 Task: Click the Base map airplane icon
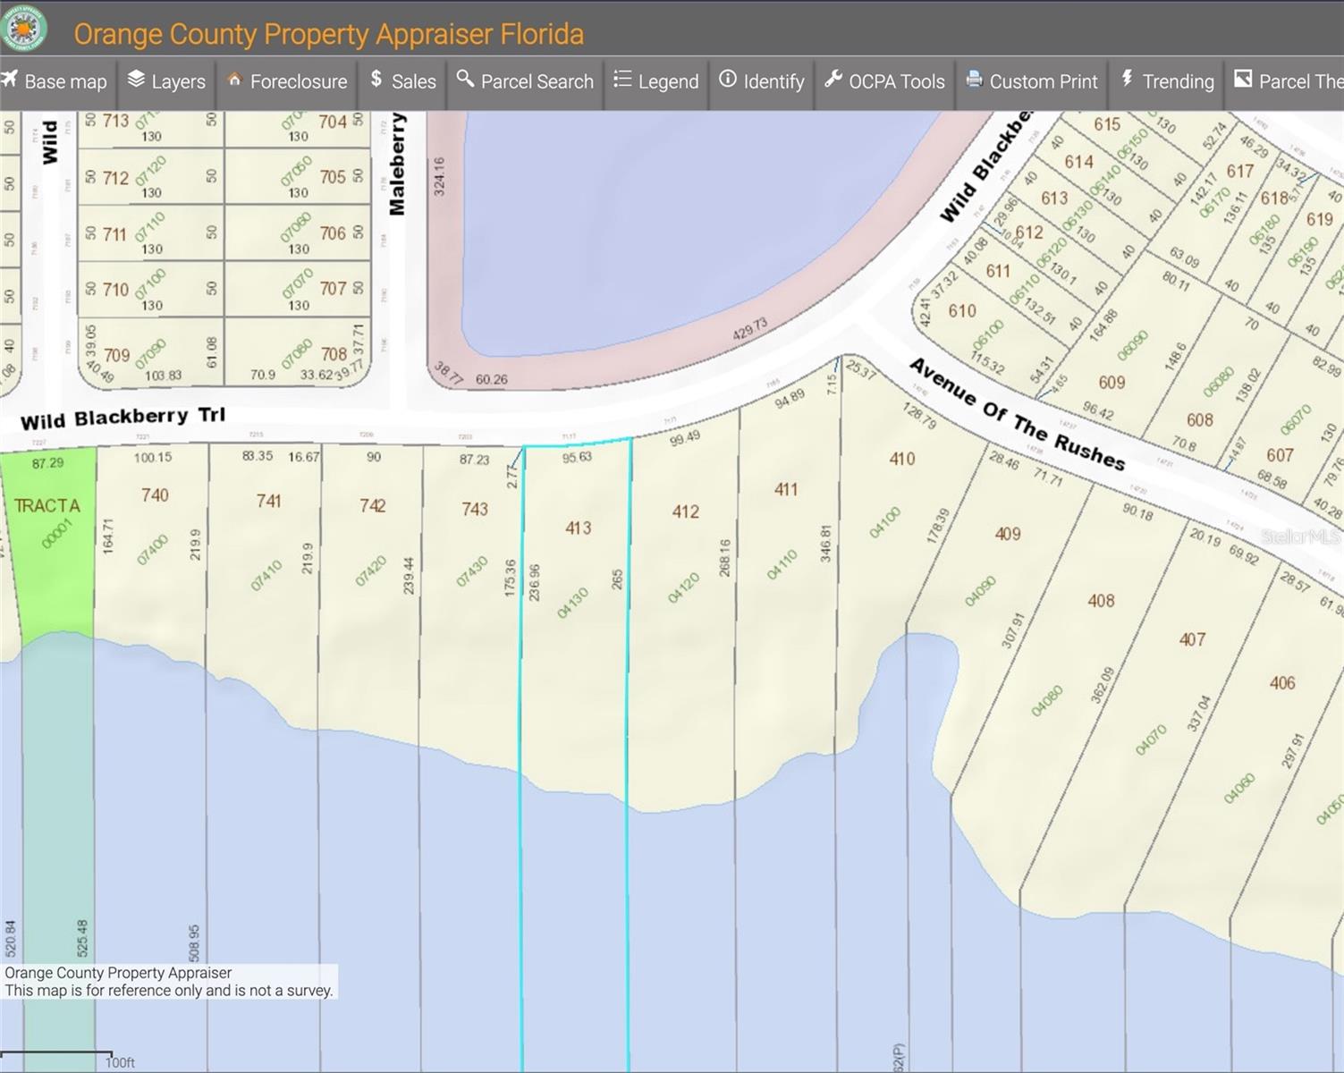click(x=10, y=80)
